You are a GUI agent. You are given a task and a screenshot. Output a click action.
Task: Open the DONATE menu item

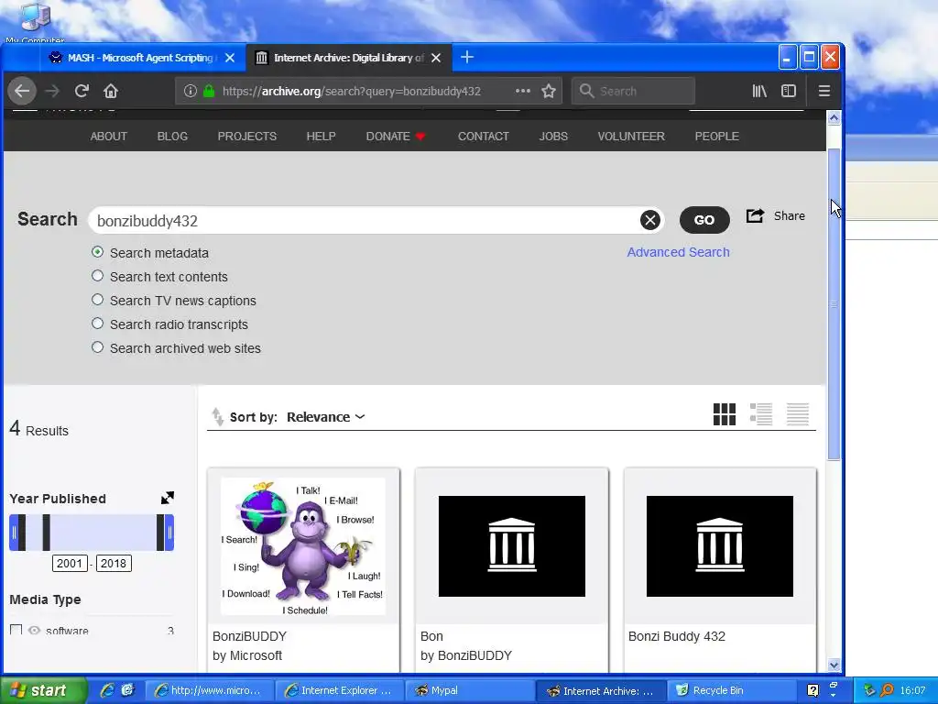click(x=396, y=137)
